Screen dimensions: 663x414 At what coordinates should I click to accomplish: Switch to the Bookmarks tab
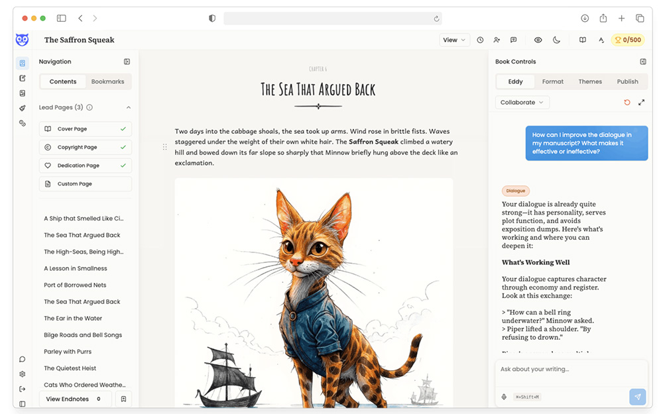coord(107,81)
